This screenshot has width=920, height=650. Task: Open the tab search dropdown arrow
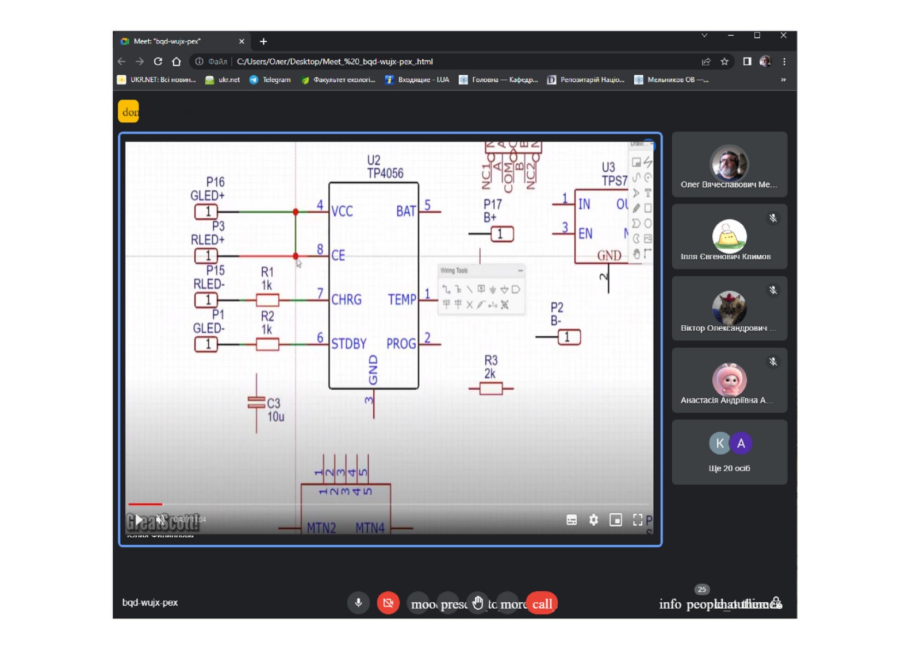coord(704,36)
